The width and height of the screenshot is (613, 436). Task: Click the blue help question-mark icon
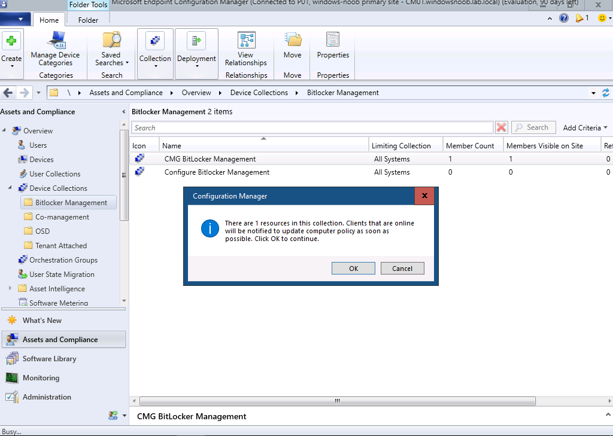coord(564,18)
